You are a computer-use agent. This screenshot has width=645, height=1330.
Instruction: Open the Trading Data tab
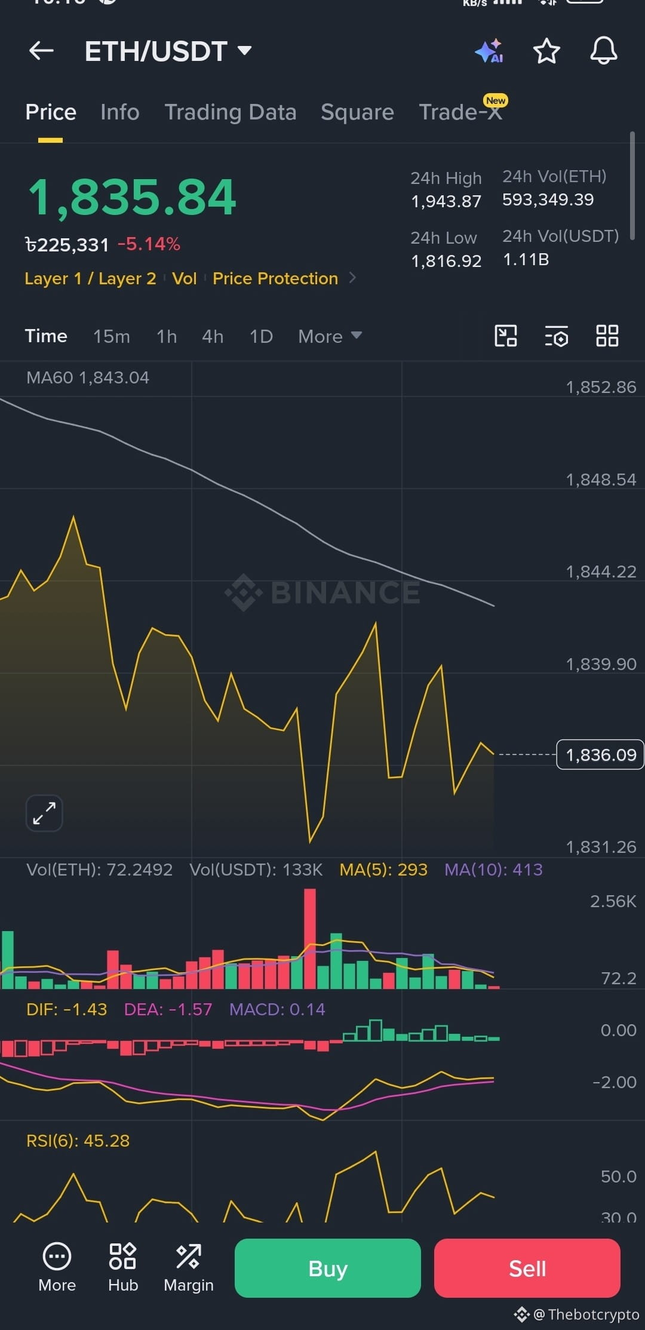[231, 112]
